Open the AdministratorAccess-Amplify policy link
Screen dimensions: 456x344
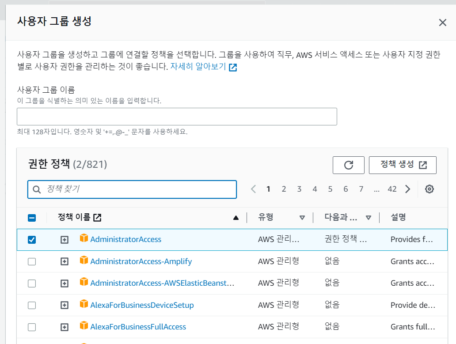[141, 261]
